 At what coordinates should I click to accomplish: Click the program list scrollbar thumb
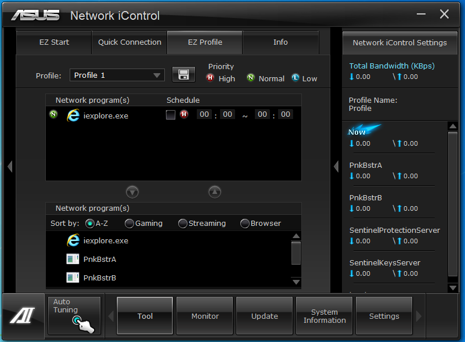coord(296,253)
